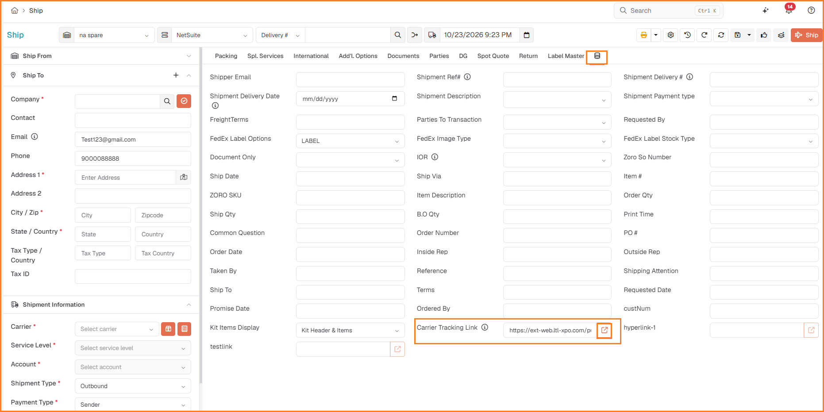Click the Shipper Email input field
Image resolution: width=824 pixels, height=412 pixels.
[350, 80]
